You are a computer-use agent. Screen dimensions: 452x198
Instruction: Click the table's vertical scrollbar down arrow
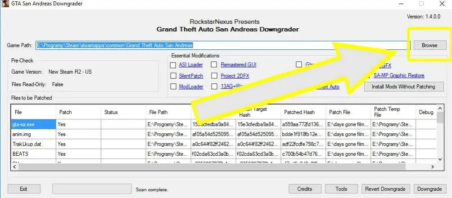(x=439, y=159)
